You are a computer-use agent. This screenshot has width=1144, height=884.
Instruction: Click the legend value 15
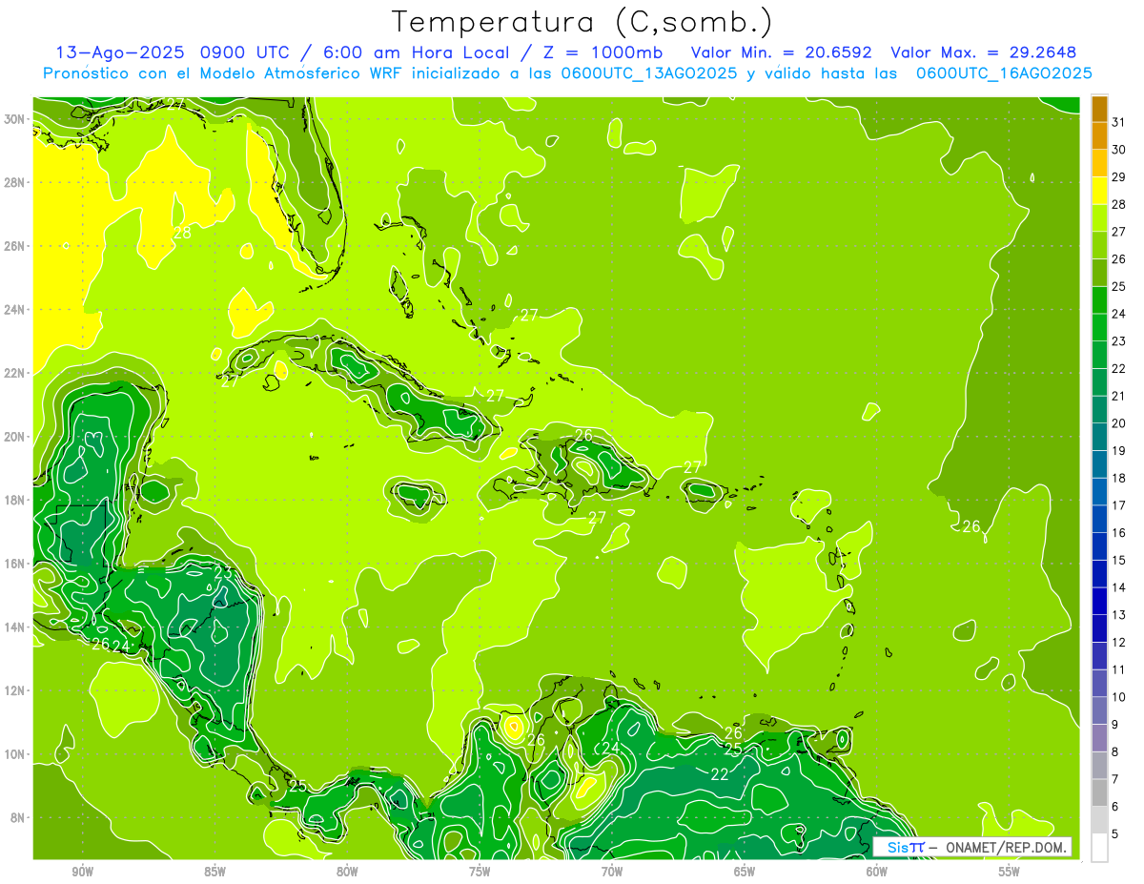pyautogui.click(x=1119, y=561)
